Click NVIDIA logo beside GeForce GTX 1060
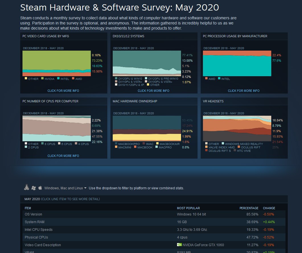Screen dimensions: 302x253 179,244
